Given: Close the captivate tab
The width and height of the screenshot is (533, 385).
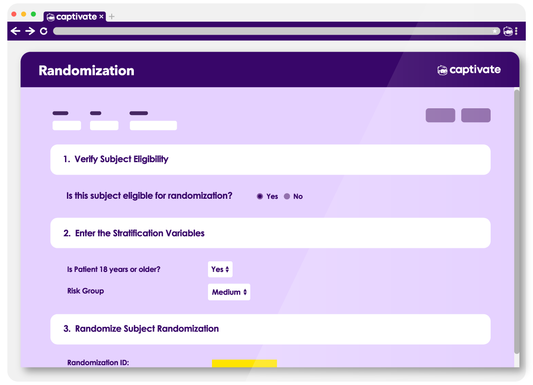Looking at the screenshot, I should coord(101,17).
